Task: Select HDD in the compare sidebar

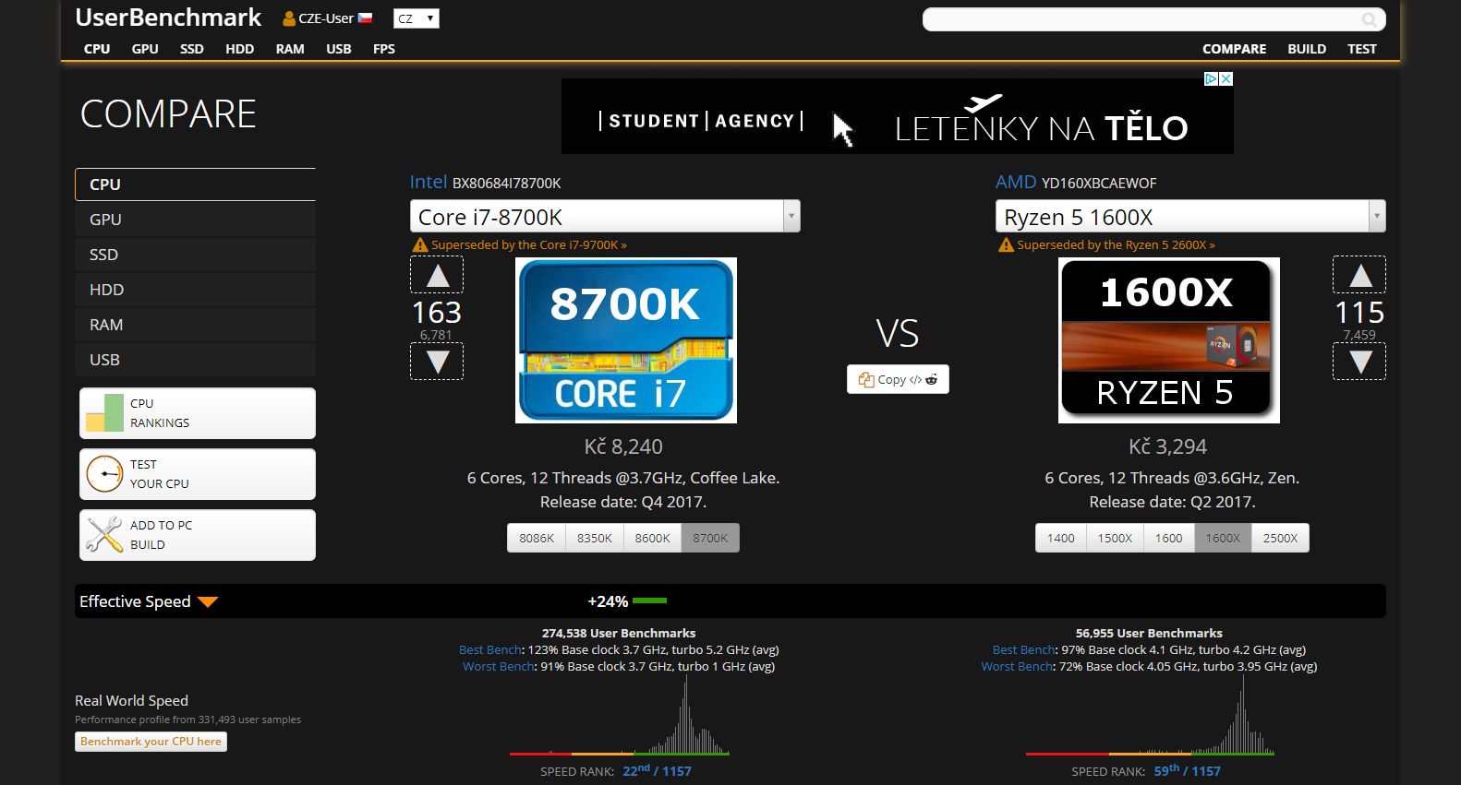Action: coord(195,290)
